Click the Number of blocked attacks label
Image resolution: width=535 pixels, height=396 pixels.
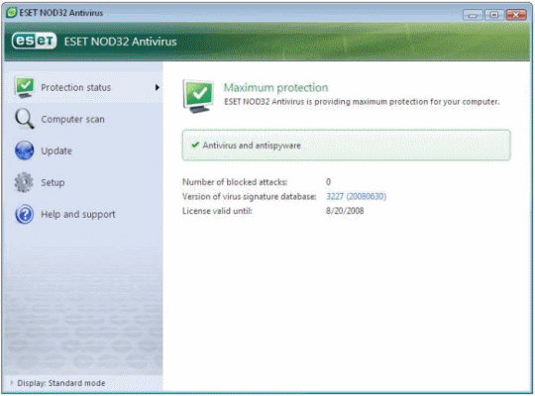(235, 182)
